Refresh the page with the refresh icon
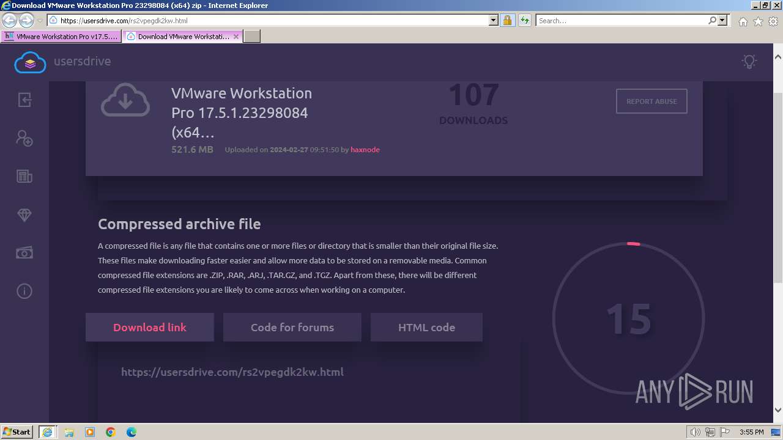 (524, 20)
